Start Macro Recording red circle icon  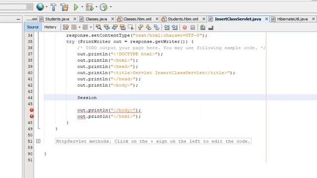point(185,28)
